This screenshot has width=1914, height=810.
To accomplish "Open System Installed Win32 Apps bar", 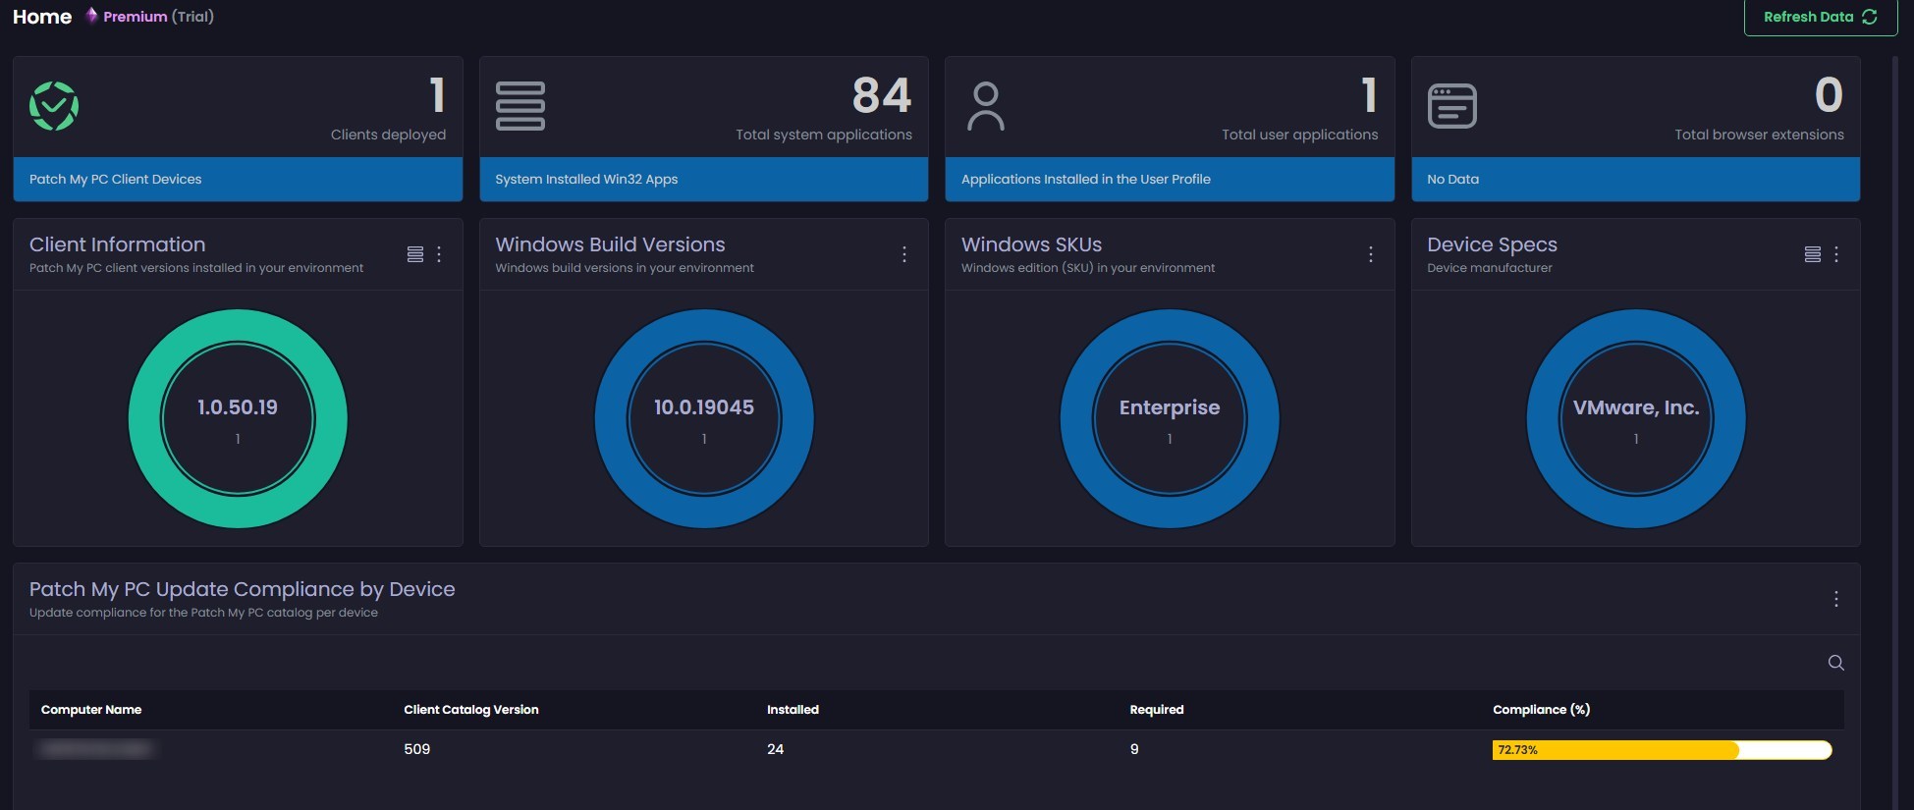I will [x=586, y=180].
